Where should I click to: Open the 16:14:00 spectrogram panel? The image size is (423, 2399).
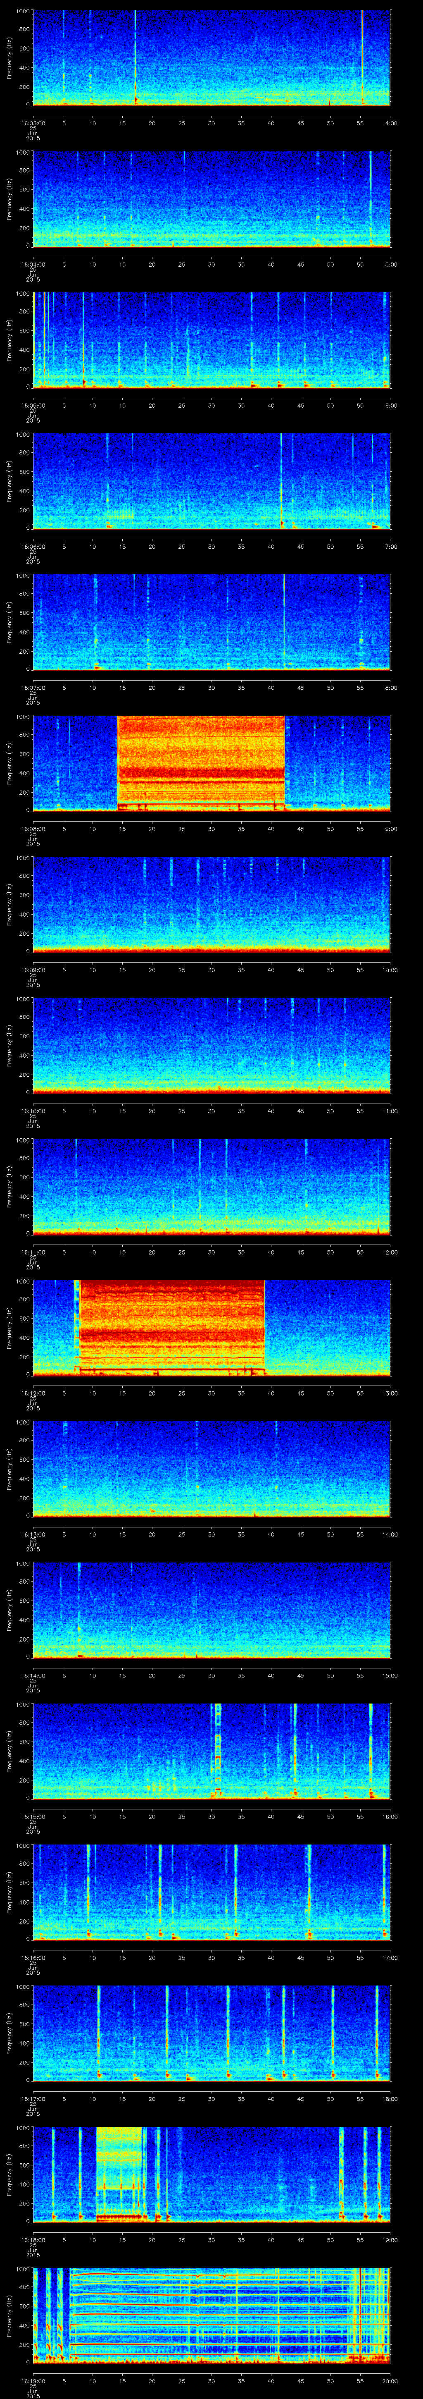tap(212, 1608)
